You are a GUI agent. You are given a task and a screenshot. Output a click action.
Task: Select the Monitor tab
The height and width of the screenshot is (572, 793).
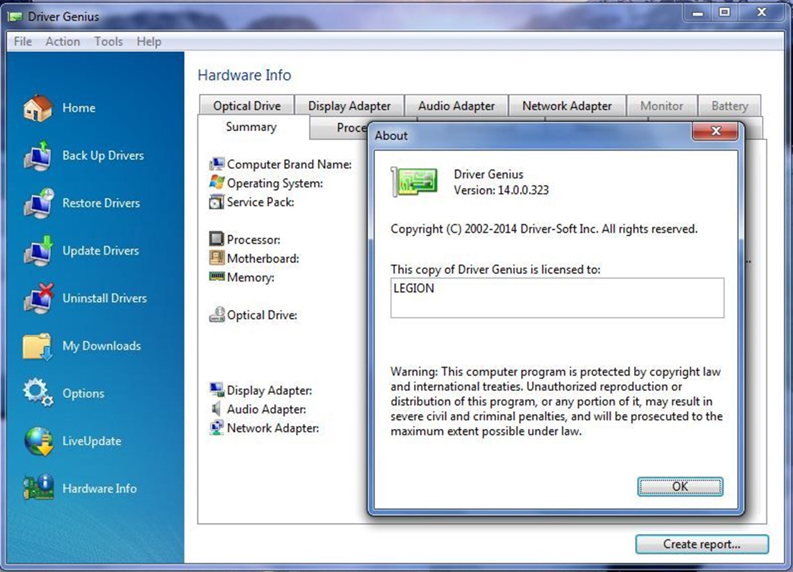pyautogui.click(x=662, y=105)
